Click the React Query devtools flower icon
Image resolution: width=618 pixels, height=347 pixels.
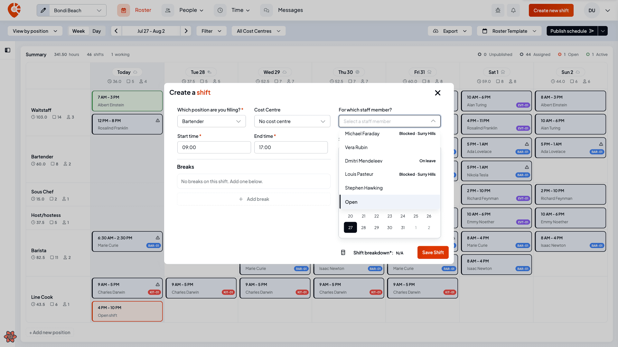coord(10,336)
